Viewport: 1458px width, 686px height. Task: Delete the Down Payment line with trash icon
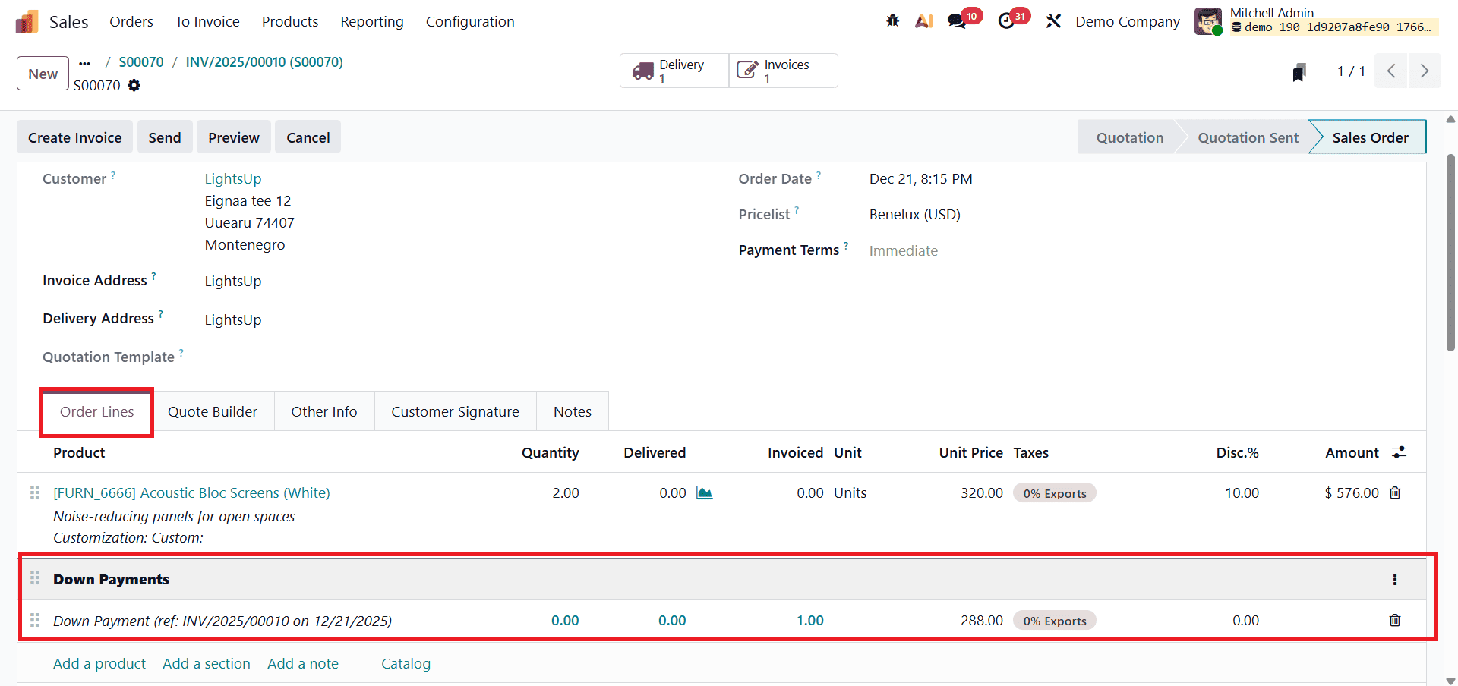pyautogui.click(x=1395, y=620)
